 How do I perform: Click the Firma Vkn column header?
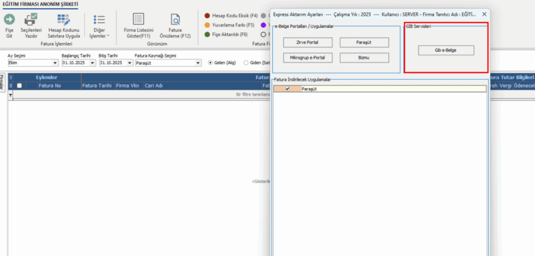pyautogui.click(x=127, y=86)
